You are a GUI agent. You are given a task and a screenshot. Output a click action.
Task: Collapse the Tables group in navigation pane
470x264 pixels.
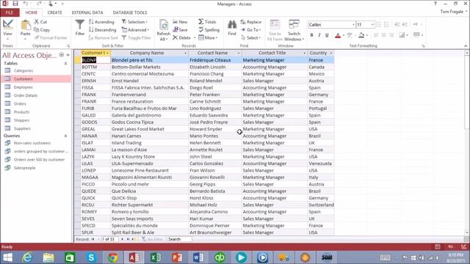(x=65, y=64)
